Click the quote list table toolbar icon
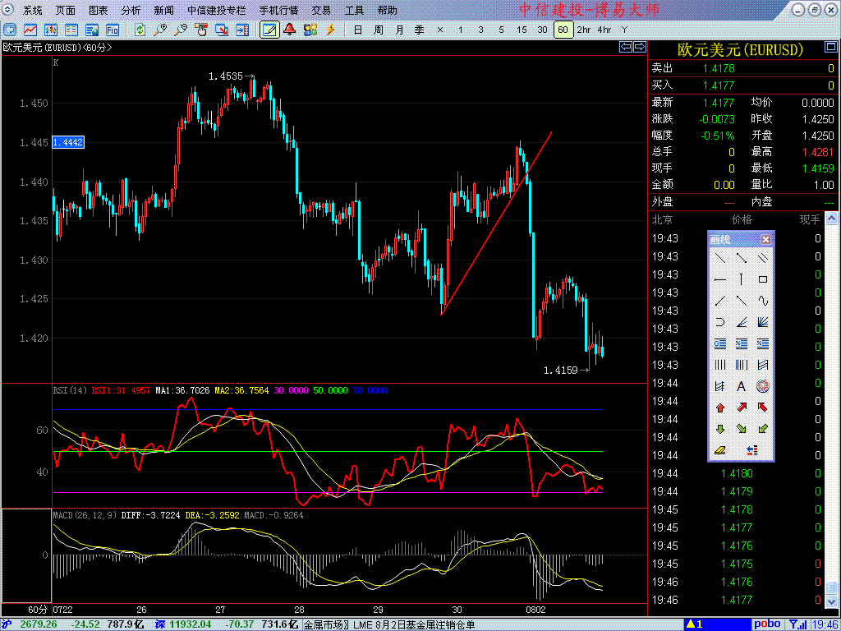 71,30
